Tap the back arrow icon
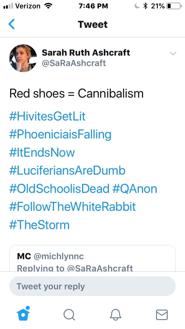Viewport: 185px width, 329px height. pyautogui.click(x=12, y=24)
